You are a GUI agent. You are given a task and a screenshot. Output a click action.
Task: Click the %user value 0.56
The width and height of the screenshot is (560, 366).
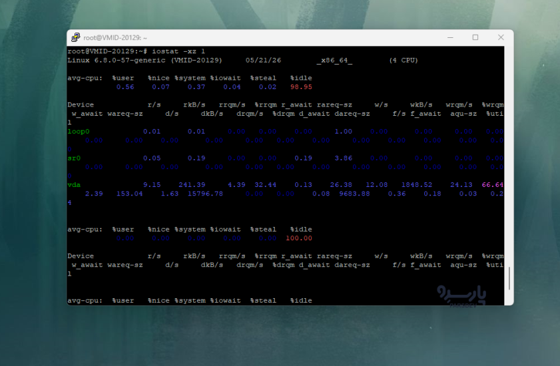click(x=125, y=87)
